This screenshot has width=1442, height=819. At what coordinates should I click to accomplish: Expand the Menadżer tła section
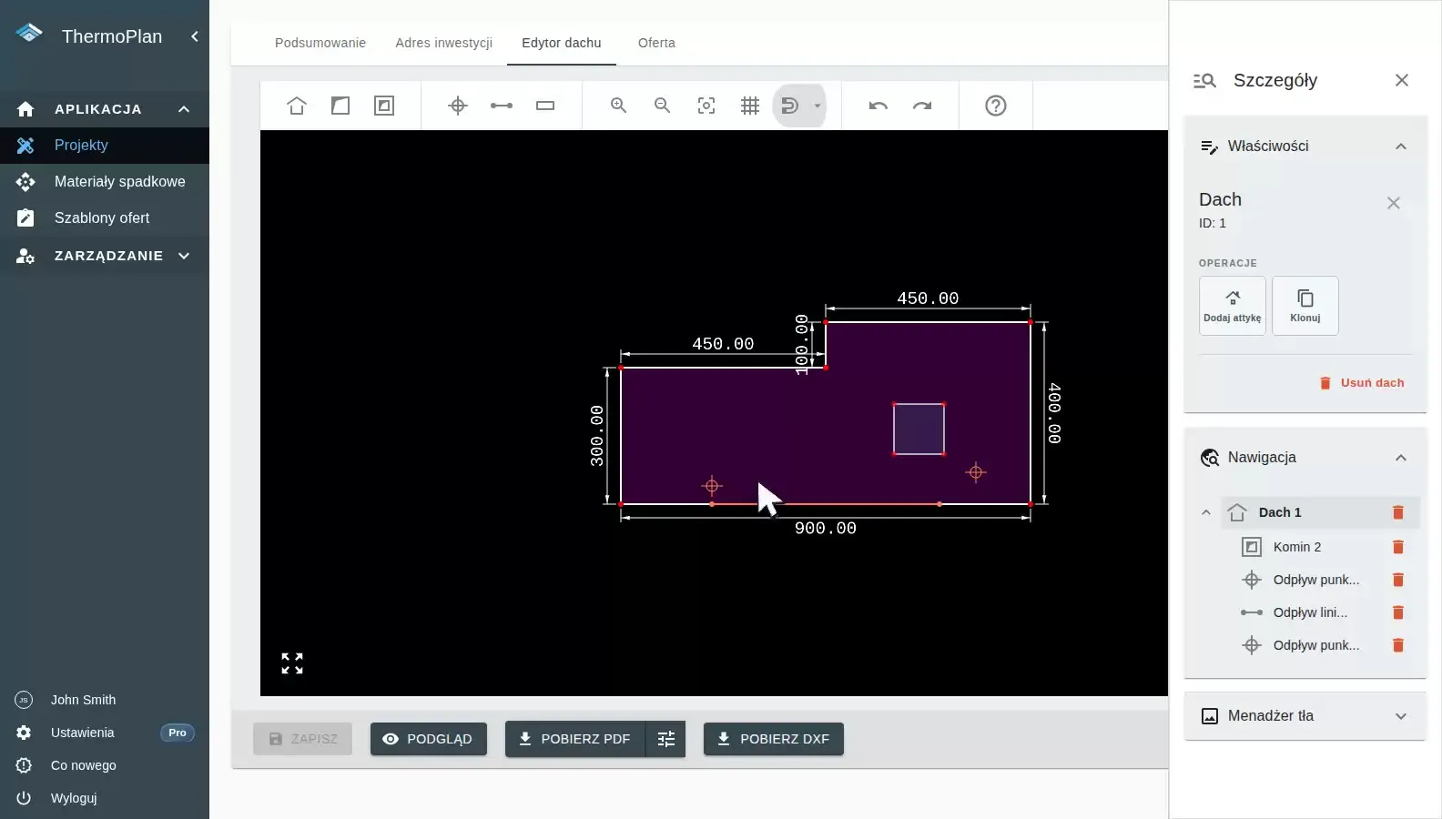tap(1401, 716)
